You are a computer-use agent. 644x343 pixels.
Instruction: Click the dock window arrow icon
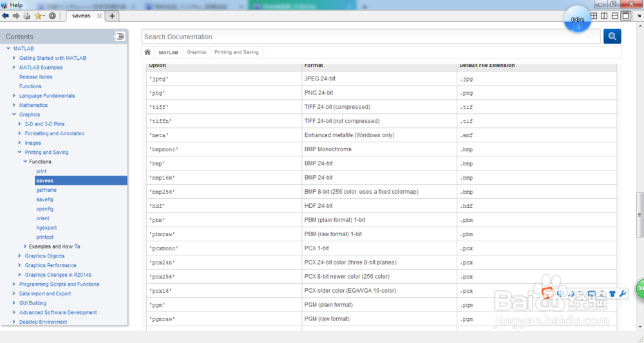(639, 15)
